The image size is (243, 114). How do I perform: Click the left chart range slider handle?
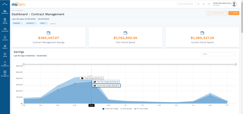(24, 64)
